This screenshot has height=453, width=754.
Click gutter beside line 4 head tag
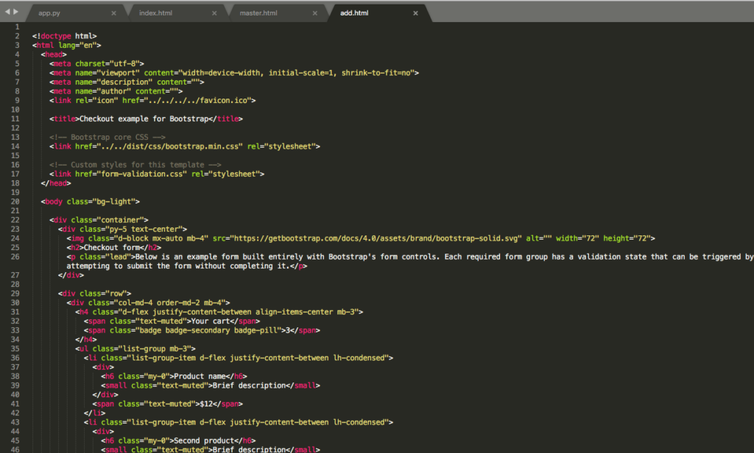click(17, 54)
